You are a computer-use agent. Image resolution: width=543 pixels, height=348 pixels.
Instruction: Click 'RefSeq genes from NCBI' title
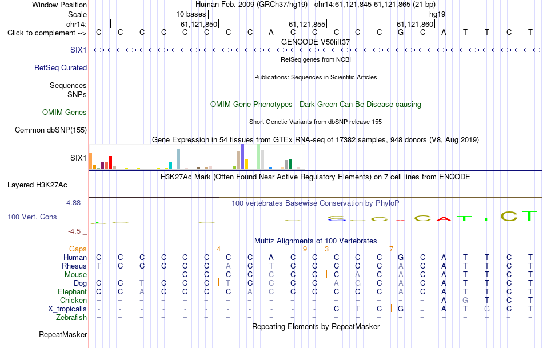tap(316, 59)
